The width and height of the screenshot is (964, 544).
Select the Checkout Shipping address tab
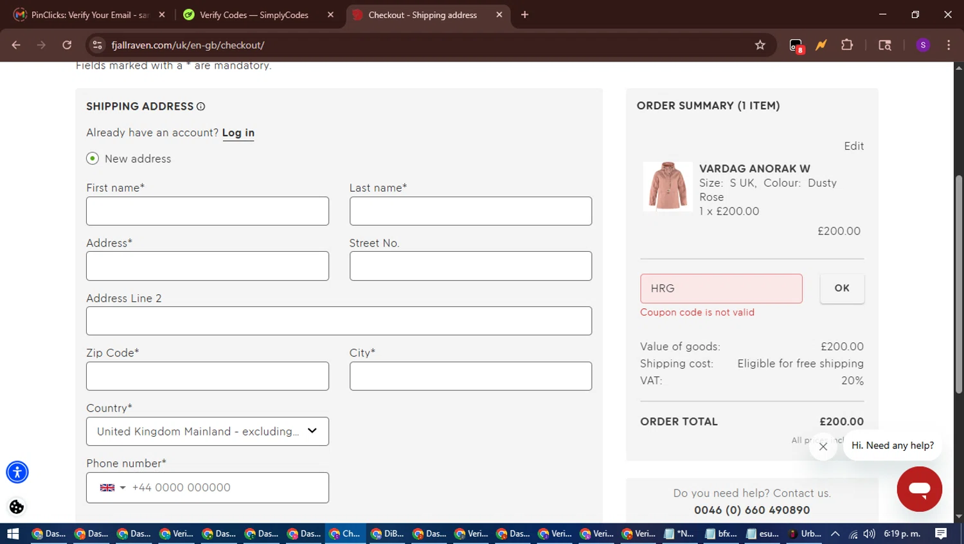(x=422, y=15)
